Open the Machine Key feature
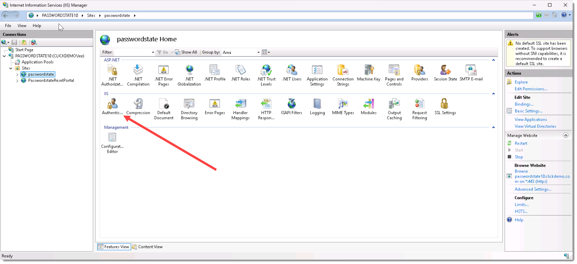Screen dimensions: 577x264 369,73
